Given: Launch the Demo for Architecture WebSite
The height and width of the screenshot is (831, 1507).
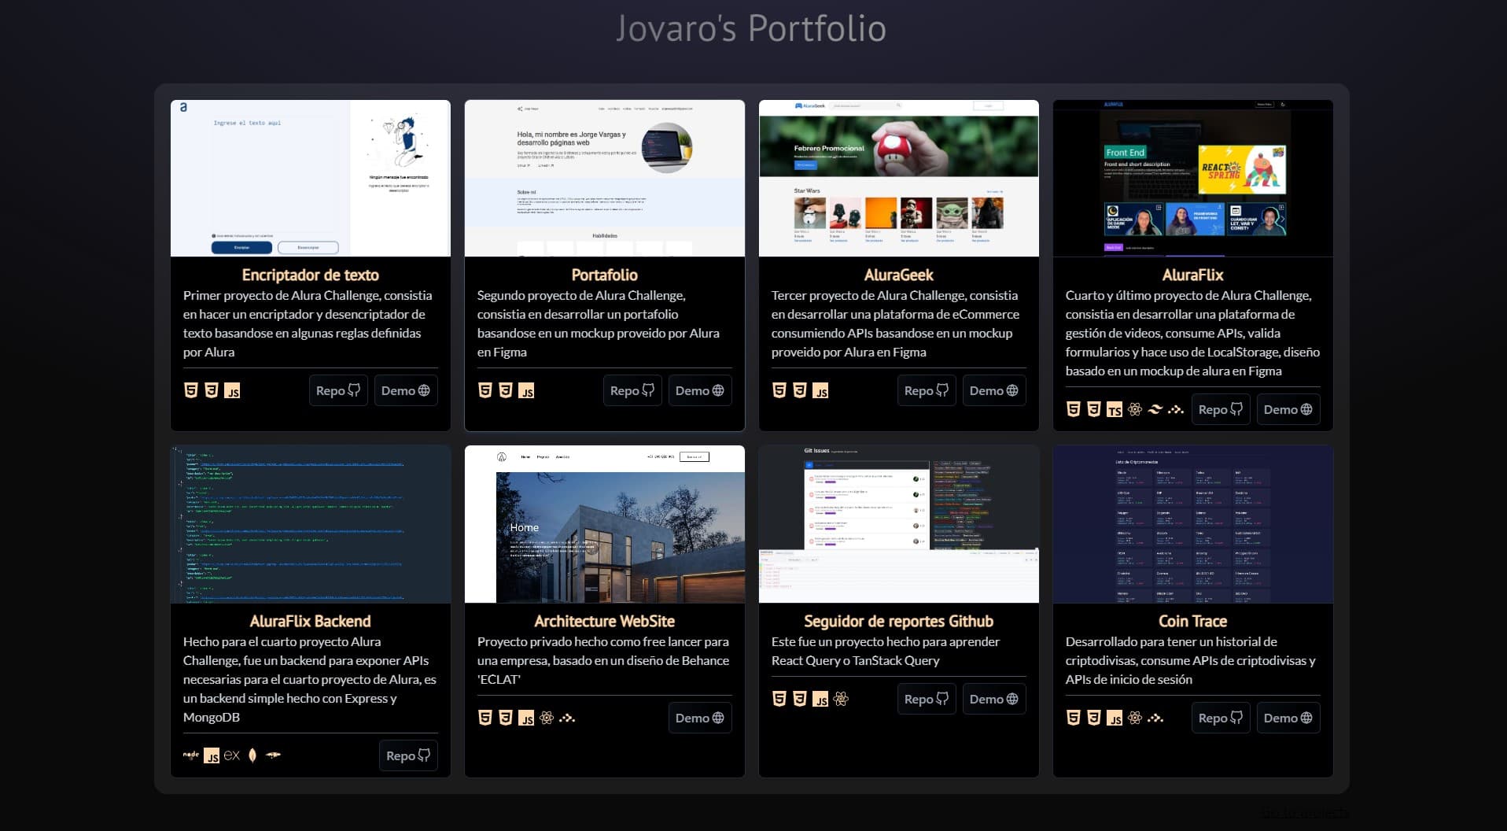Looking at the screenshot, I should click(x=700, y=718).
